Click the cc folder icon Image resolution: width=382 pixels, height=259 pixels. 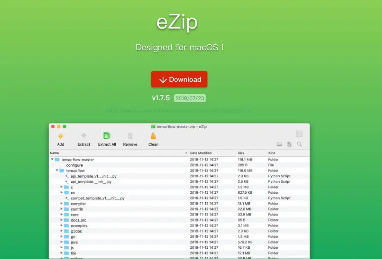tap(66, 193)
